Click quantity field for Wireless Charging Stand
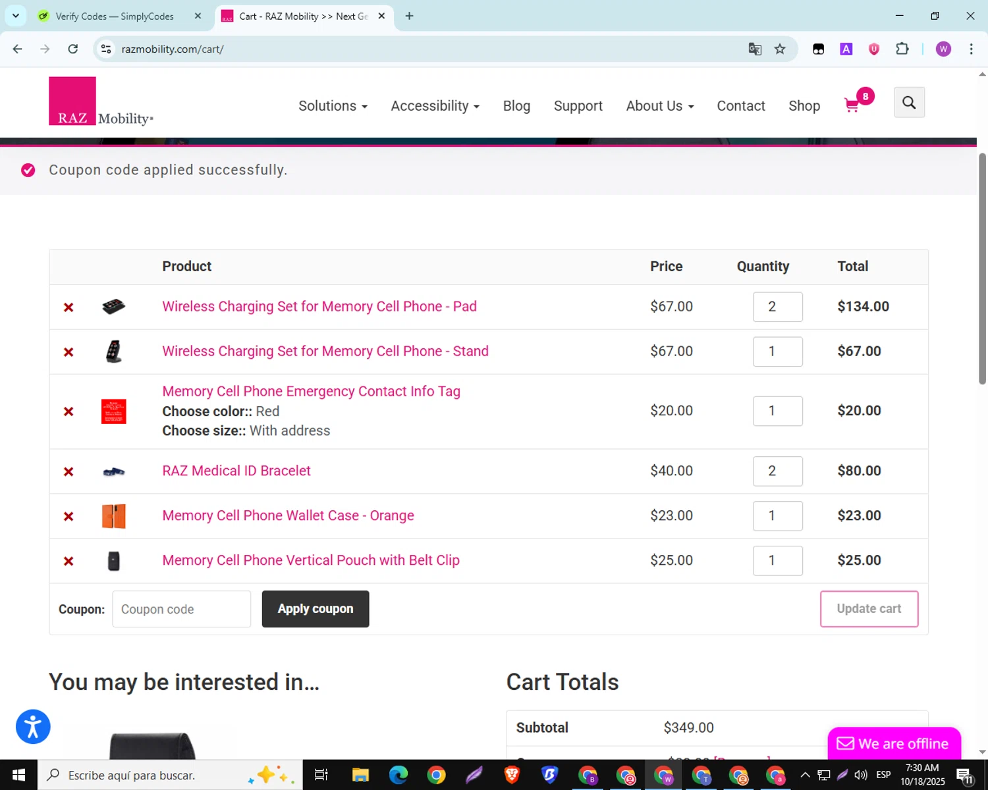988x790 pixels. coord(777,352)
